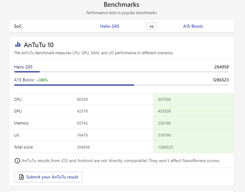
Task: Select the CPU row in score table
Action: coord(122,99)
